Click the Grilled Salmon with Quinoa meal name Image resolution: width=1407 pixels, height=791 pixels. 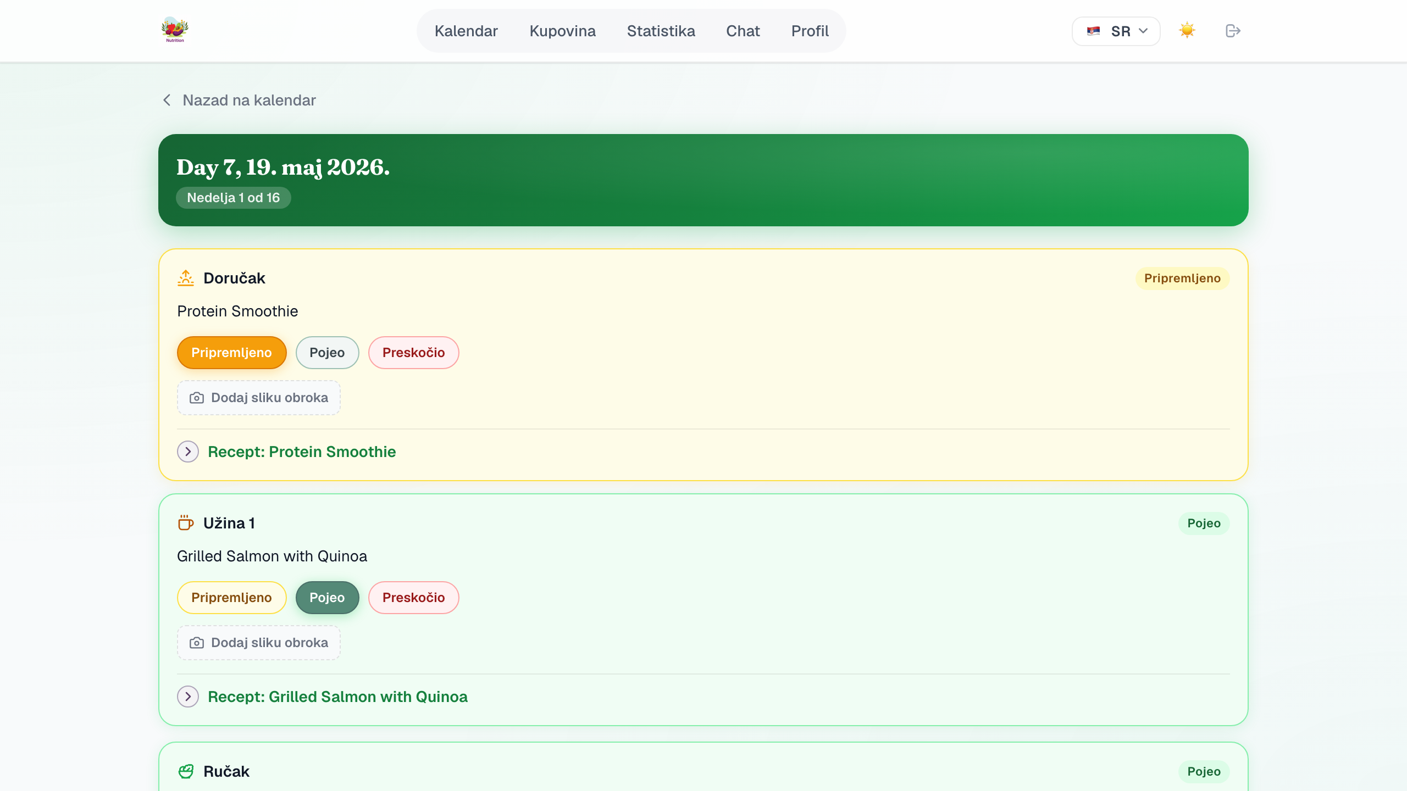point(272,556)
